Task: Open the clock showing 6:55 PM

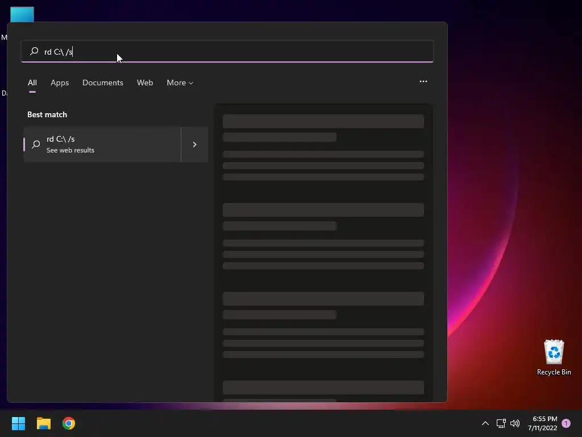Action: (543, 423)
